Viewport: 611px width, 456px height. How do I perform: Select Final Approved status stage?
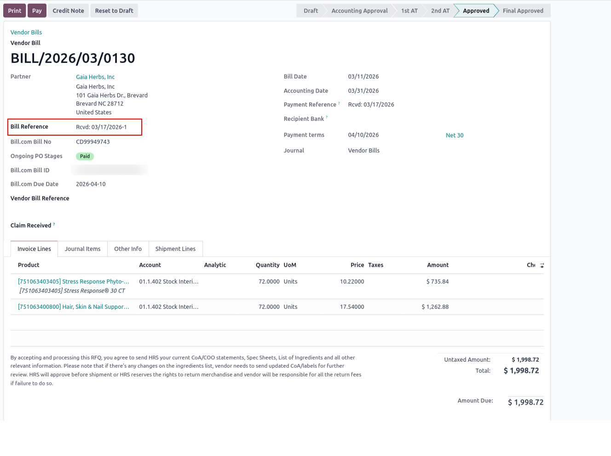click(523, 11)
